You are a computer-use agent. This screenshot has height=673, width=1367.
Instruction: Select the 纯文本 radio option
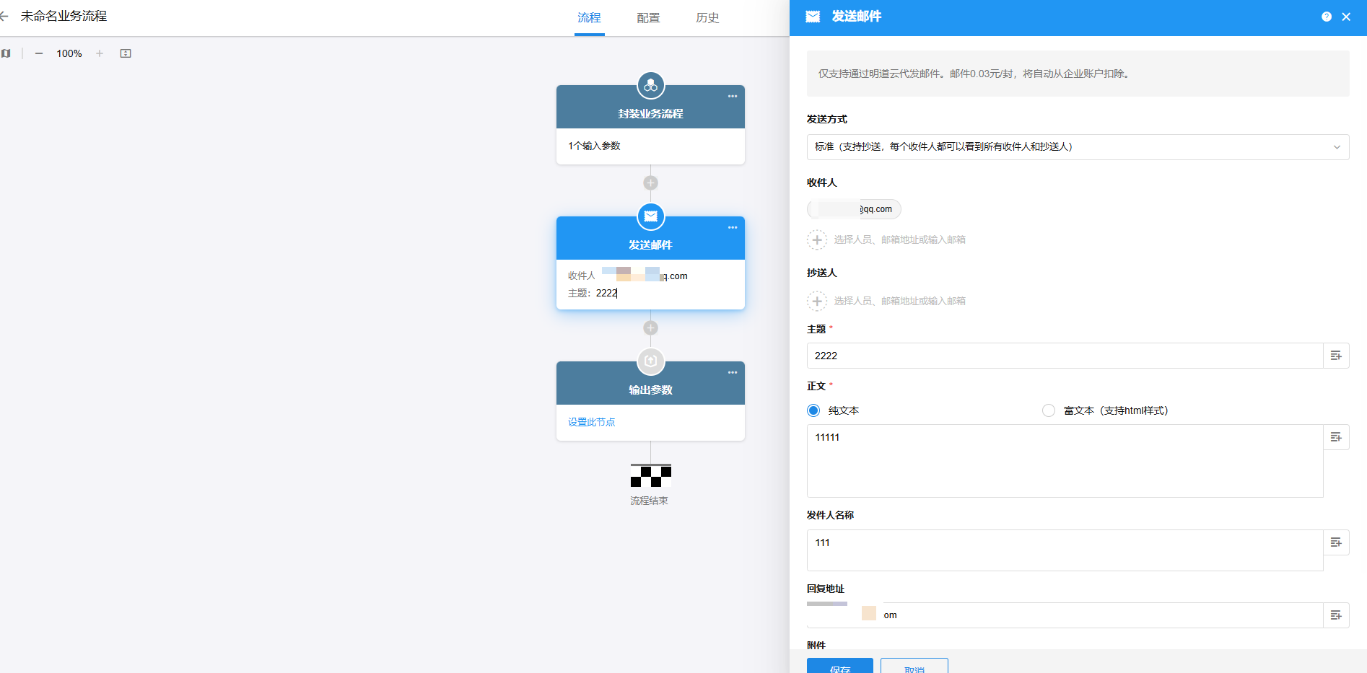coord(813,410)
